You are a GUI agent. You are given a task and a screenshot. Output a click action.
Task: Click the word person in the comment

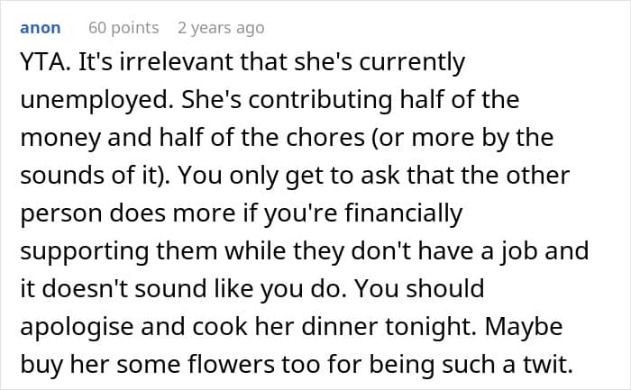click(x=60, y=214)
